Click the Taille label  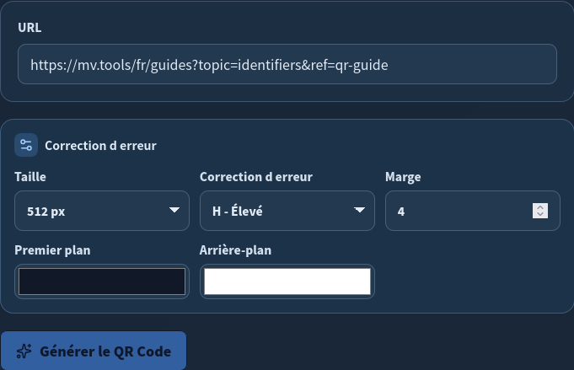point(30,177)
